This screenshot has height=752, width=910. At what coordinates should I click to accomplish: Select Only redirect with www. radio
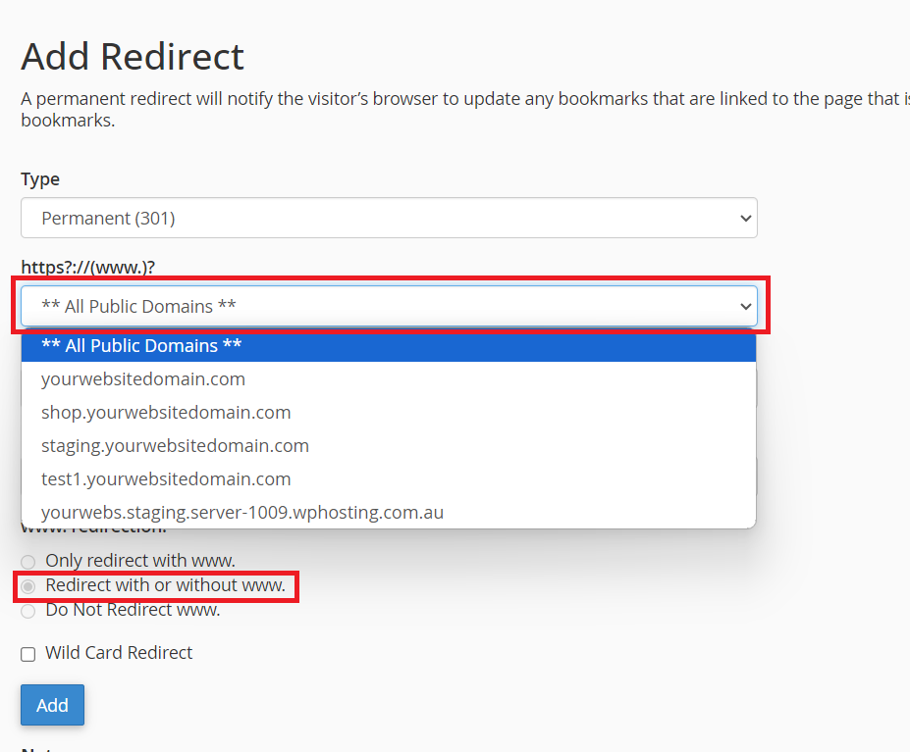tap(28, 562)
